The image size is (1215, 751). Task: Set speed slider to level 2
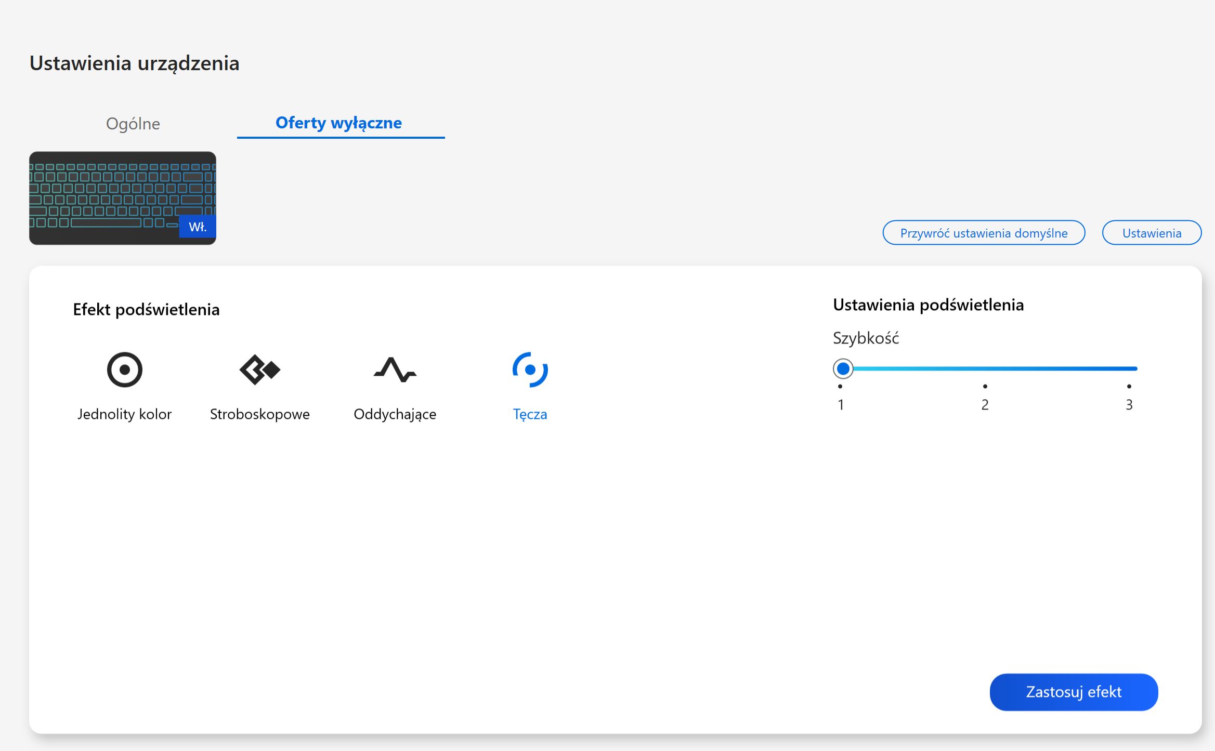(985, 368)
